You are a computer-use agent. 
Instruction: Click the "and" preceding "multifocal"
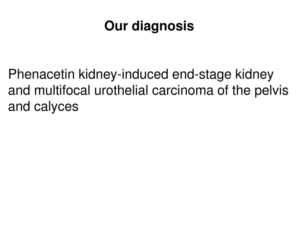(x=19, y=90)
